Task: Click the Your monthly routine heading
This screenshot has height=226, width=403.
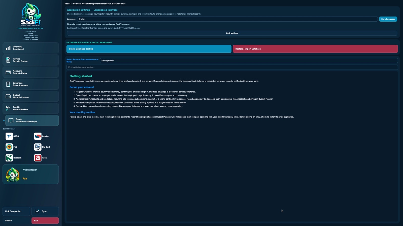Action: 82,112
